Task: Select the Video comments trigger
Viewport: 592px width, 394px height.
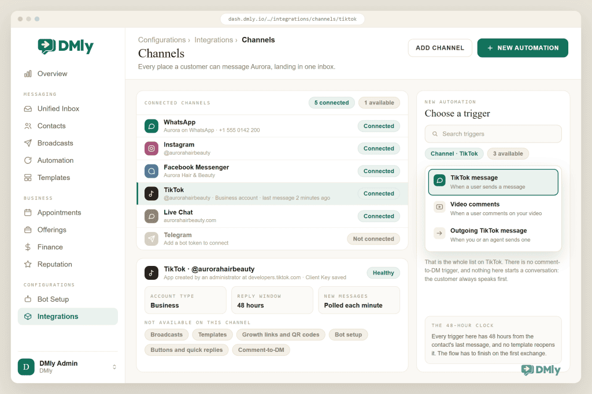Action: [493, 209]
